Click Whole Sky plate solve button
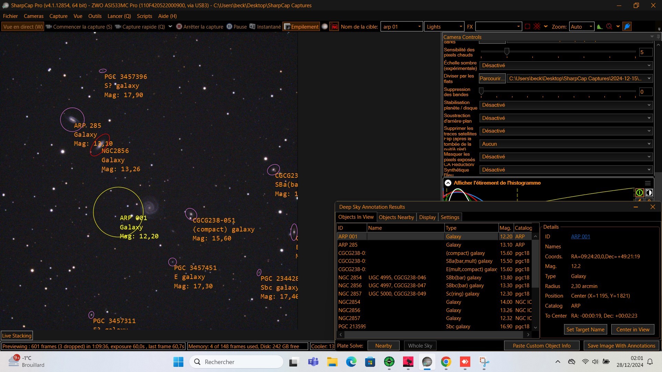Image resolution: width=662 pixels, height=372 pixels. coord(420,345)
